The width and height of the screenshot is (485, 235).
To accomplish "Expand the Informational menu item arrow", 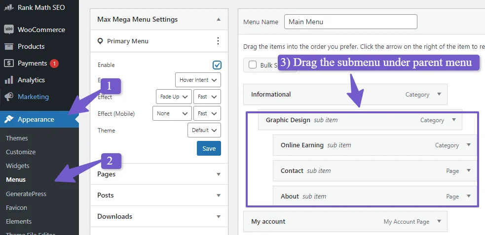I will tap(439, 94).
